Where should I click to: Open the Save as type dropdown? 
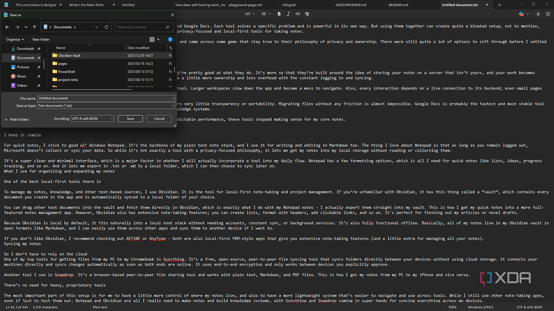tap(106, 106)
